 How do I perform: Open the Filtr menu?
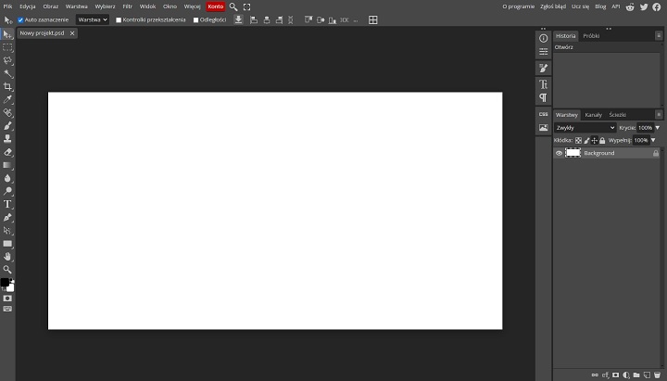tap(127, 6)
